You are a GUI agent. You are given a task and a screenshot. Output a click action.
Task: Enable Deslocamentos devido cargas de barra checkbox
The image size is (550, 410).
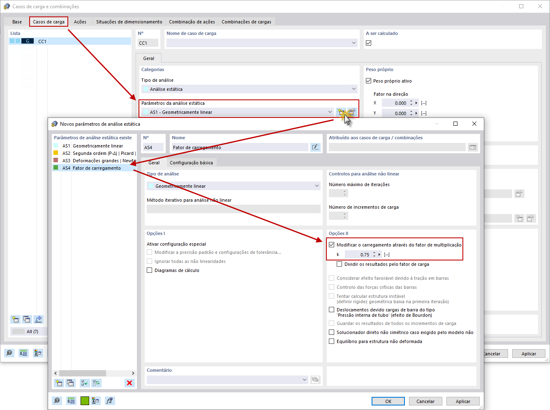[x=332, y=310]
